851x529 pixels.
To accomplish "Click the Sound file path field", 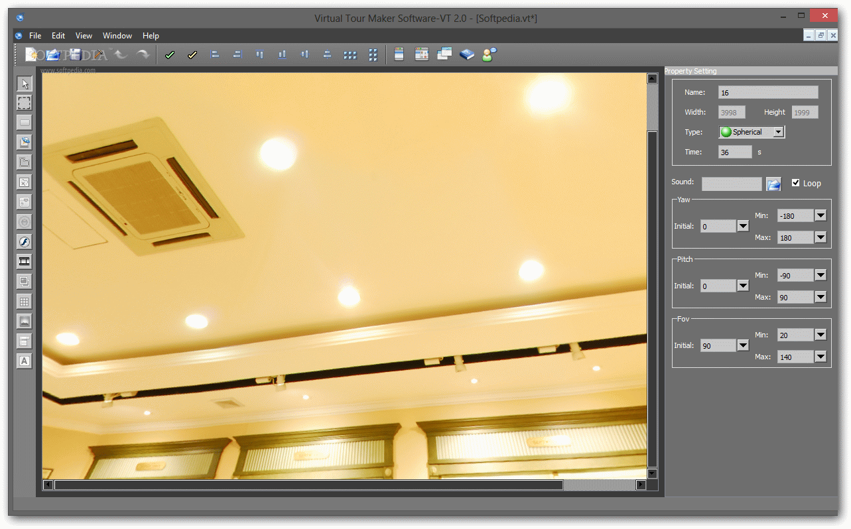I will click(732, 184).
